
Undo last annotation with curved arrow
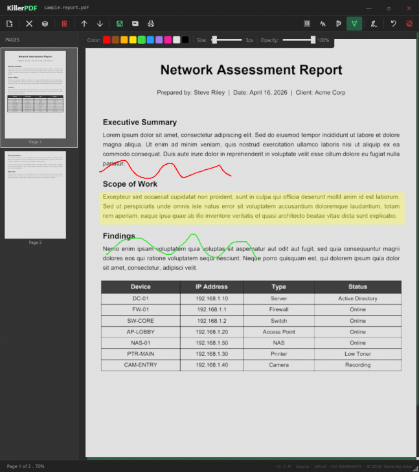394,24
